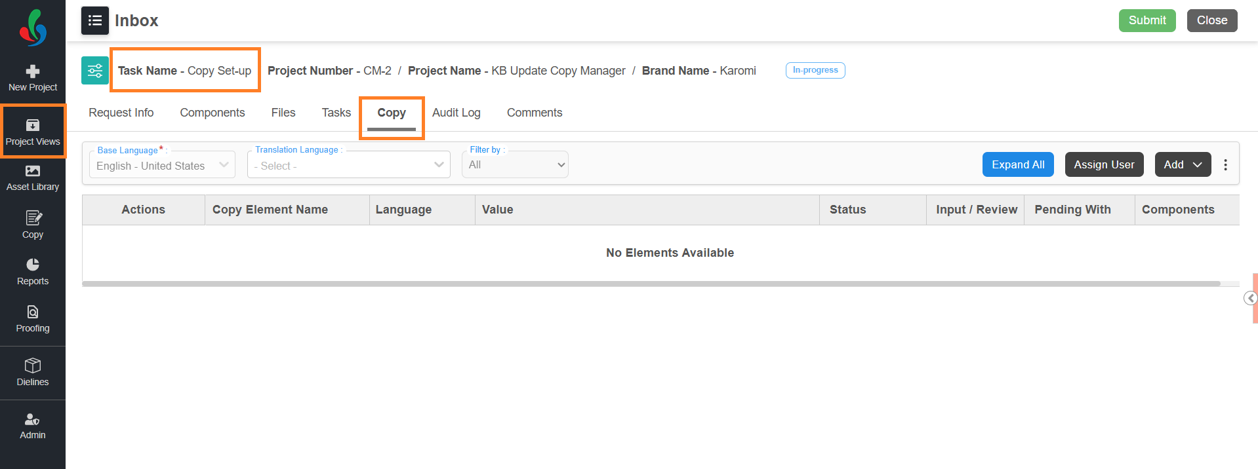Viewport: 1258px width, 469px height.
Task: Expand the side panel collapse arrow
Action: pyautogui.click(x=1250, y=299)
